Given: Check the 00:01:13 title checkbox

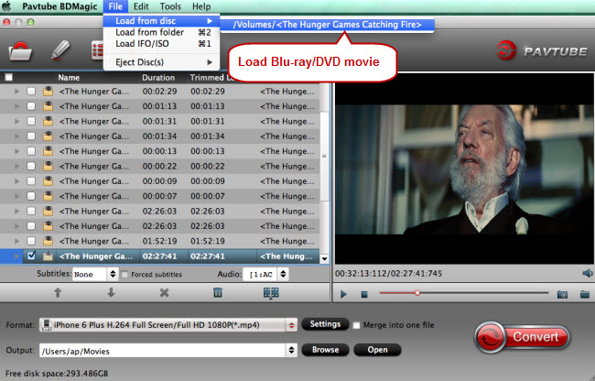Looking at the screenshot, I should click(x=31, y=106).
